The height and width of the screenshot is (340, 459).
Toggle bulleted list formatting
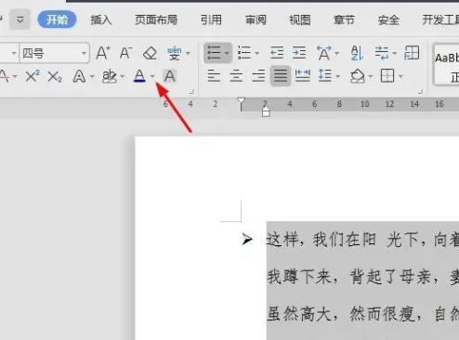click(x=214, y=53)
